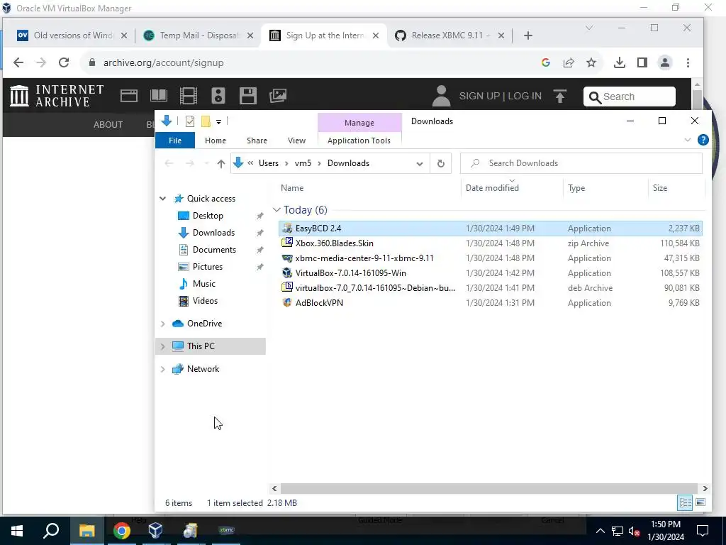726x545 pixels.
Task: Open Chrome side panel icon
Action: pos(642,62)
